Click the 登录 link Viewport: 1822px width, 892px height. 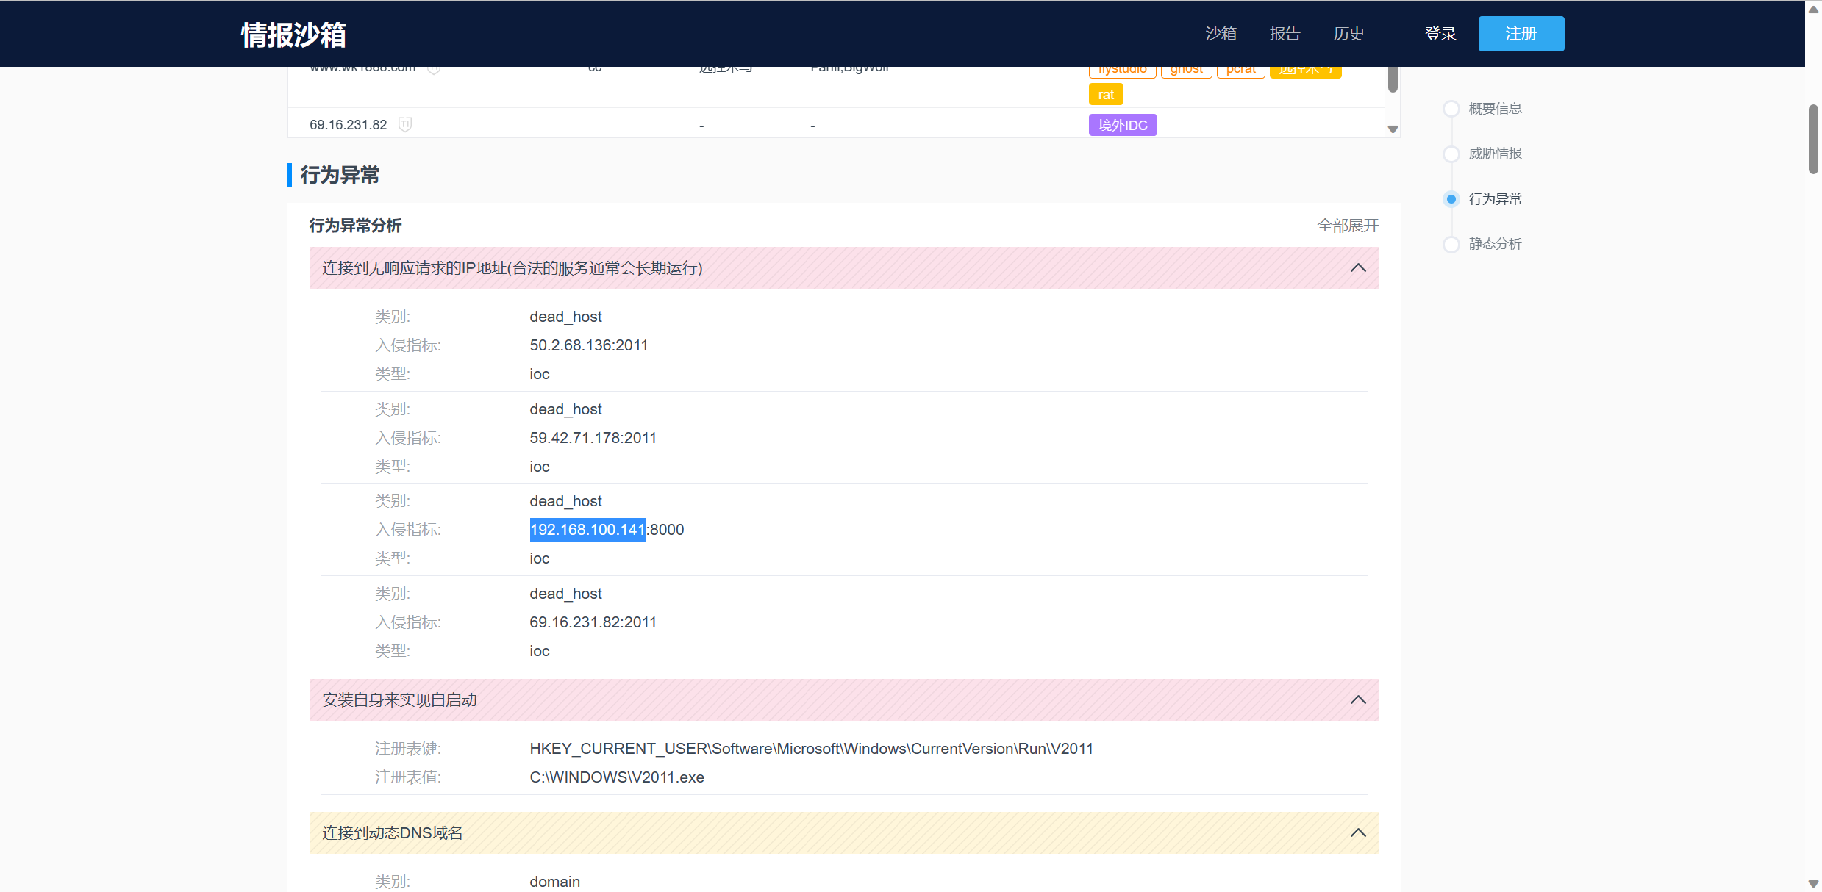coord(1440,34)
